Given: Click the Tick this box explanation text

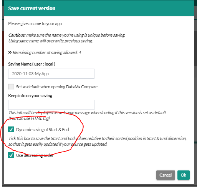Looking at the screenshot, I should [x=98, y=141].
